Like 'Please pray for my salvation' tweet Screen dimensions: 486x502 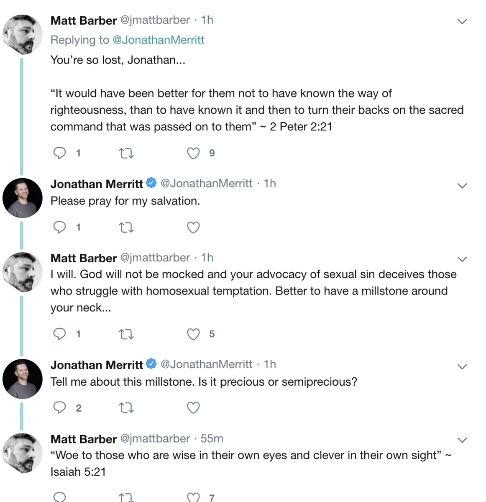pyautogui.click(x=193, y=228)
